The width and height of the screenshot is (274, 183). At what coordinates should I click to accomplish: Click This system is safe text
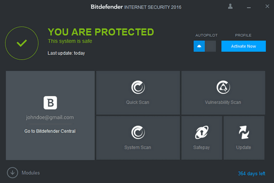coord(70,41)
